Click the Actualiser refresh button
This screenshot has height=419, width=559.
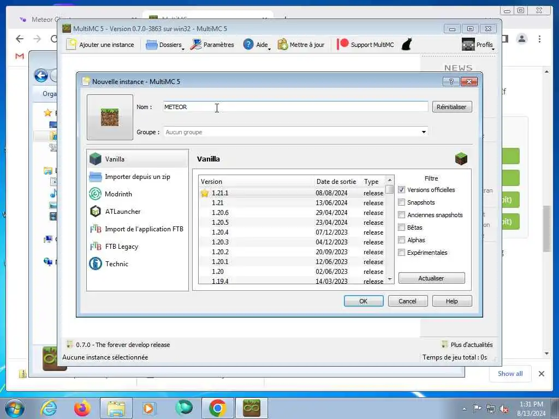(x=431, y=278)
